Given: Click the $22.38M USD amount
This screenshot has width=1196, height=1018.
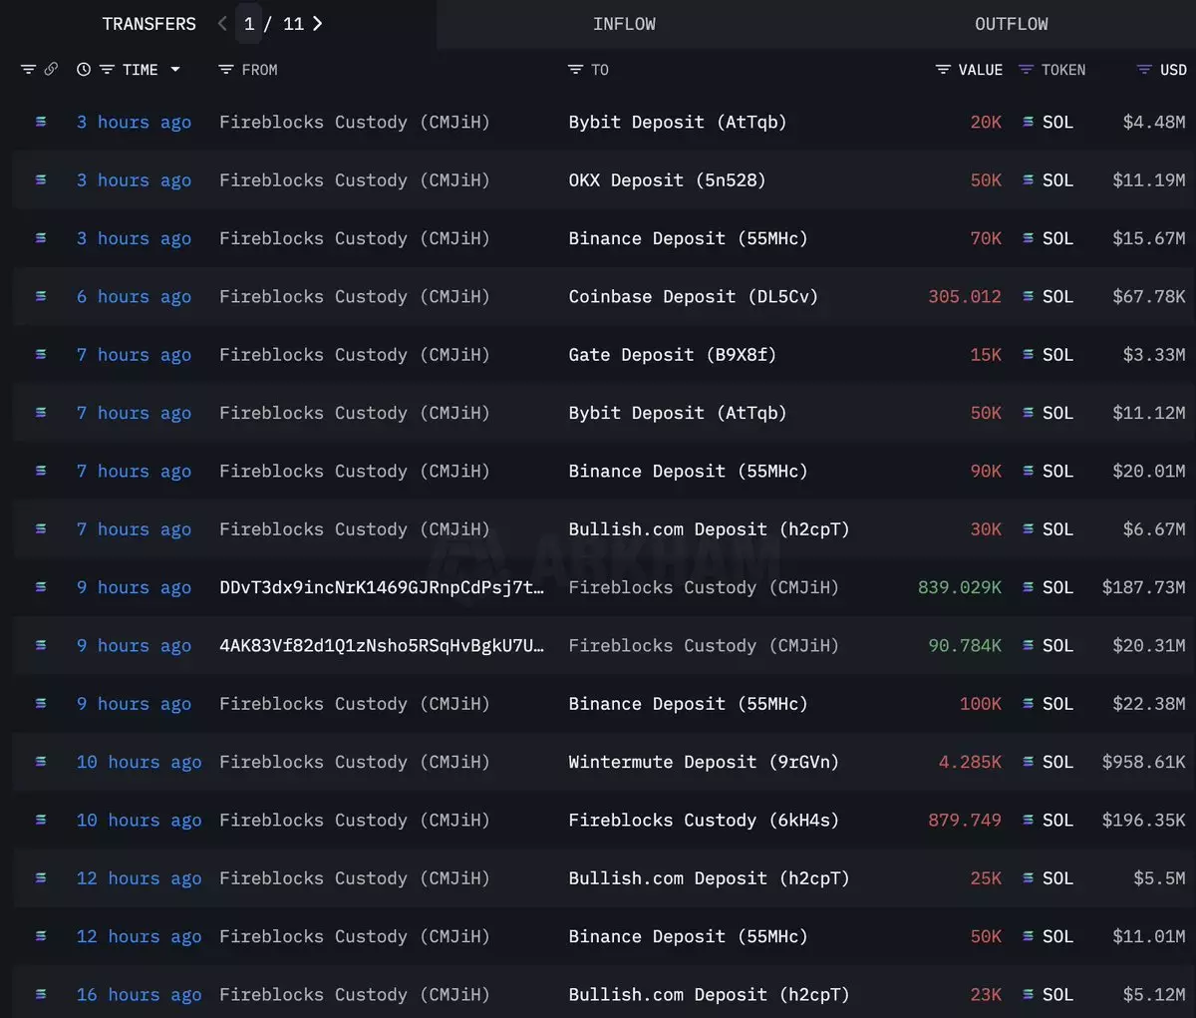Looking at the screenshot, I should click(1148, 704).
